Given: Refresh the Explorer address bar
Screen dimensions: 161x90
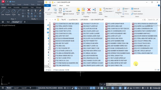Looking at the screenshot, I should pyautogui.click(x=145, y=20).
